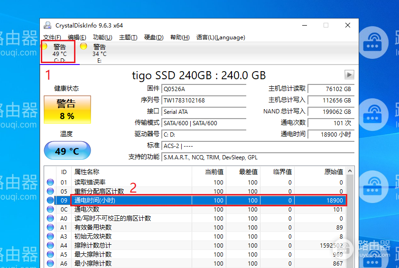The height and width of the screenshot is (268, 399).
Task: Click the supported features field S.M.A.R.T., NCQ
Action: click(x=258, y=157)
